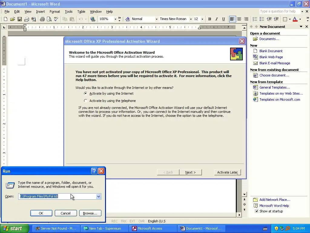Apply bulleted list formatting
This screenshot has width=310, height=233.
(262, 19)
